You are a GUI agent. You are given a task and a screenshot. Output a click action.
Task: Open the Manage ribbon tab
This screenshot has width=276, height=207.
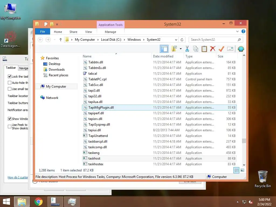[111, 32]
